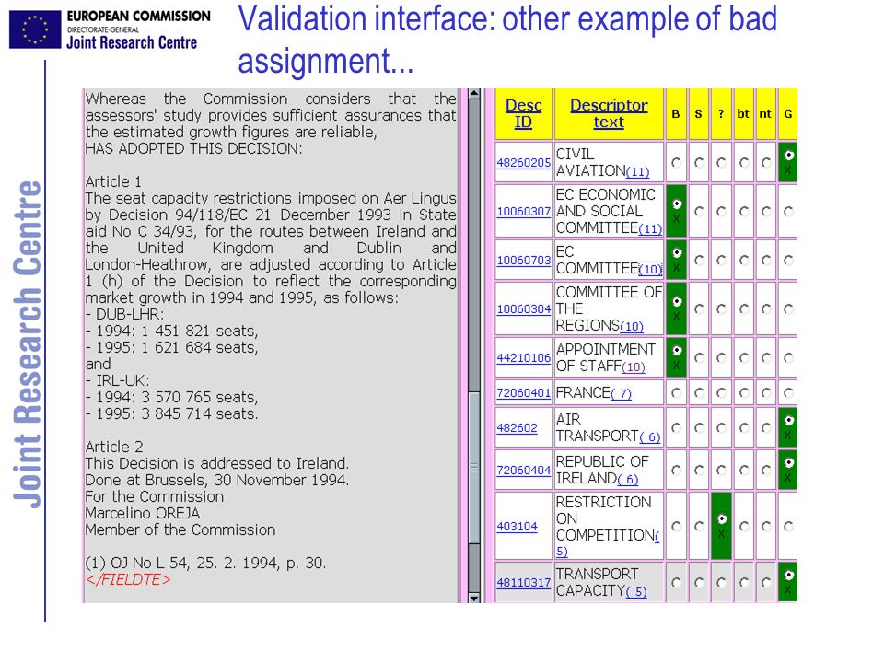The width and height of the screenshot is (884, 663).
Task: Click the document scrollbar up arrow
Action: pos(474,94)
